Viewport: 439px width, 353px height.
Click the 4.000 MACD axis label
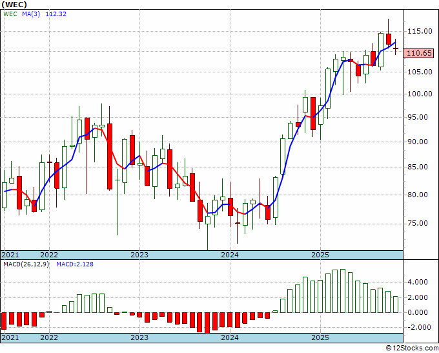pyautogui.click(x=418, y=282)
